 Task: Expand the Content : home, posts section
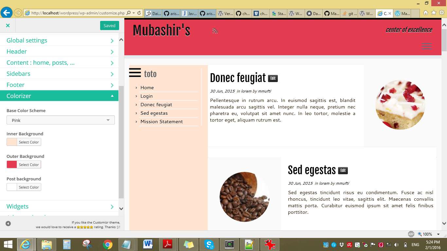pyautogui.click(x=59, y=63)
